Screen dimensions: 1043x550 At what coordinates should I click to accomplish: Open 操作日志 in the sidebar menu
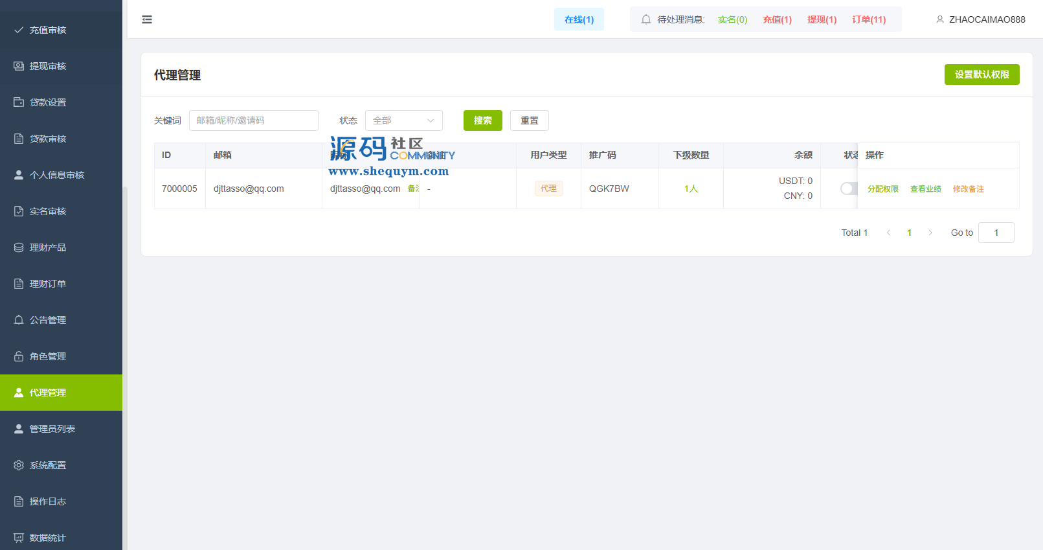tap(47, 501)
